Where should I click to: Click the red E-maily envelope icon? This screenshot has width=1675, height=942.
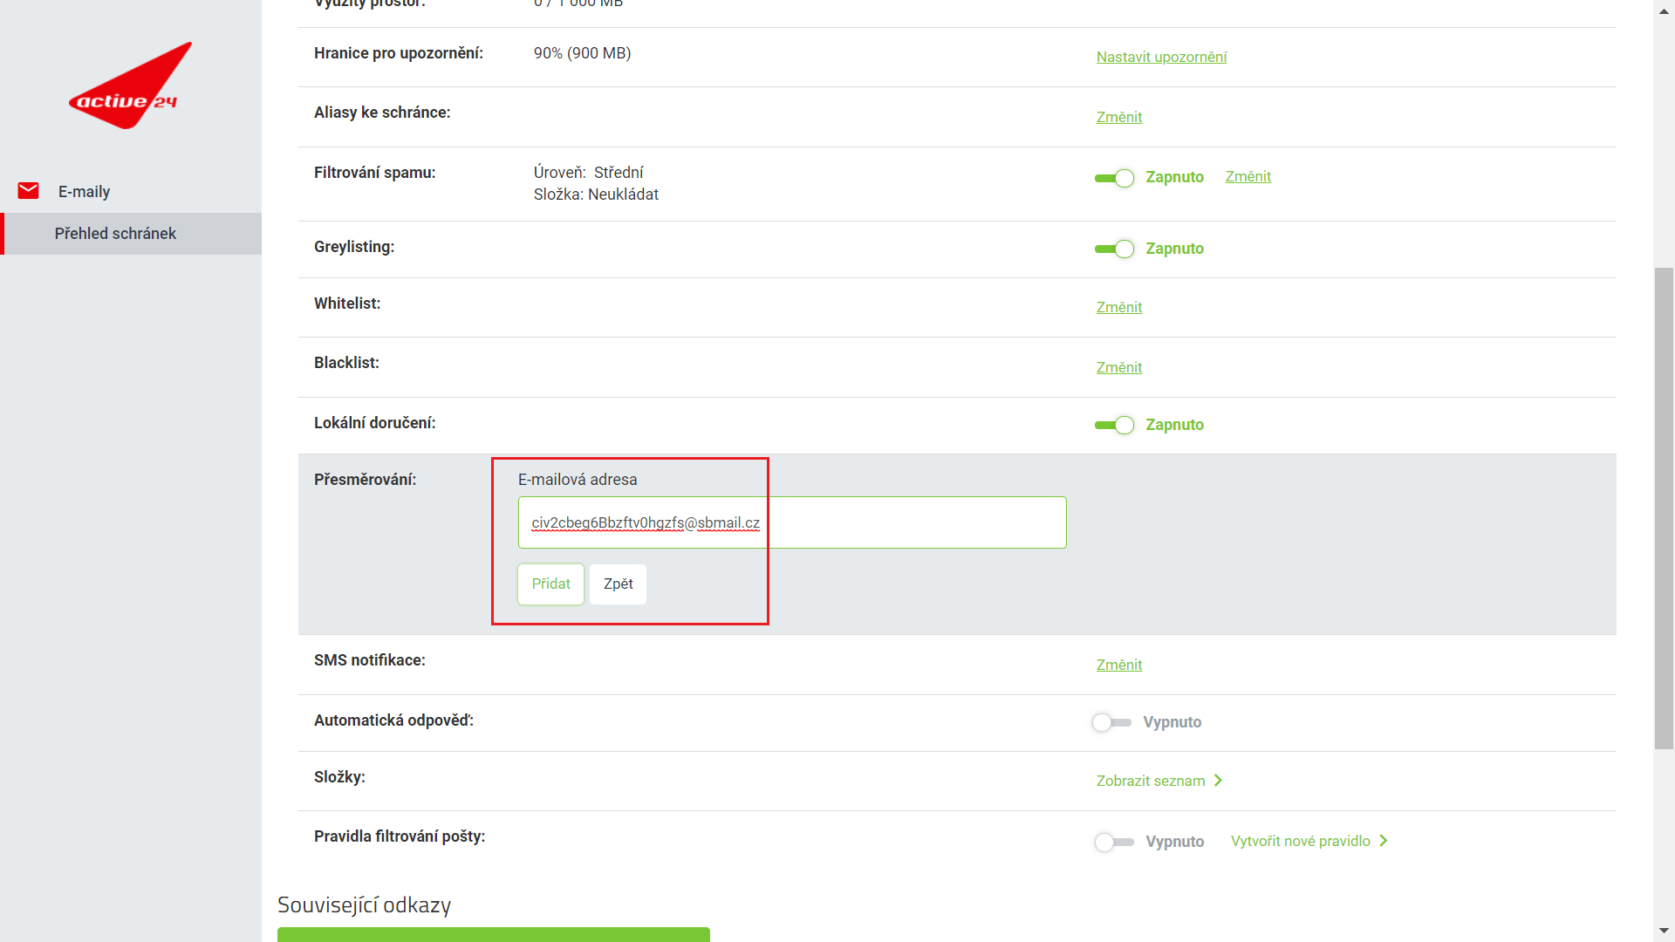[x=29, y=191]
